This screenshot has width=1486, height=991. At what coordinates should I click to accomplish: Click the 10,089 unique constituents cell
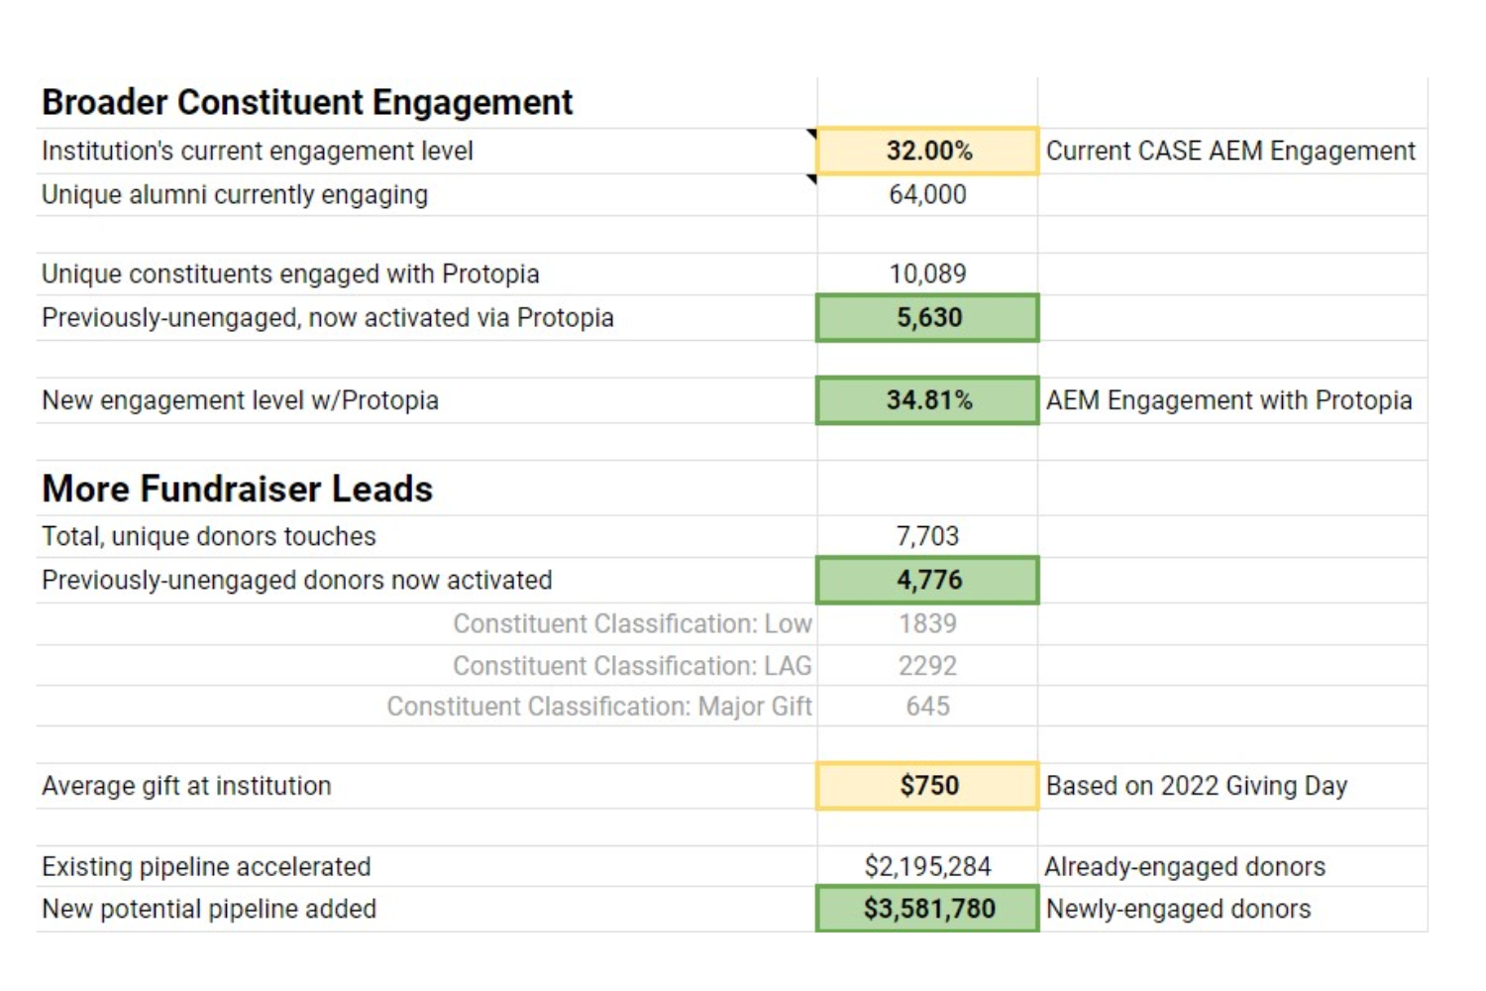point(928,274)
